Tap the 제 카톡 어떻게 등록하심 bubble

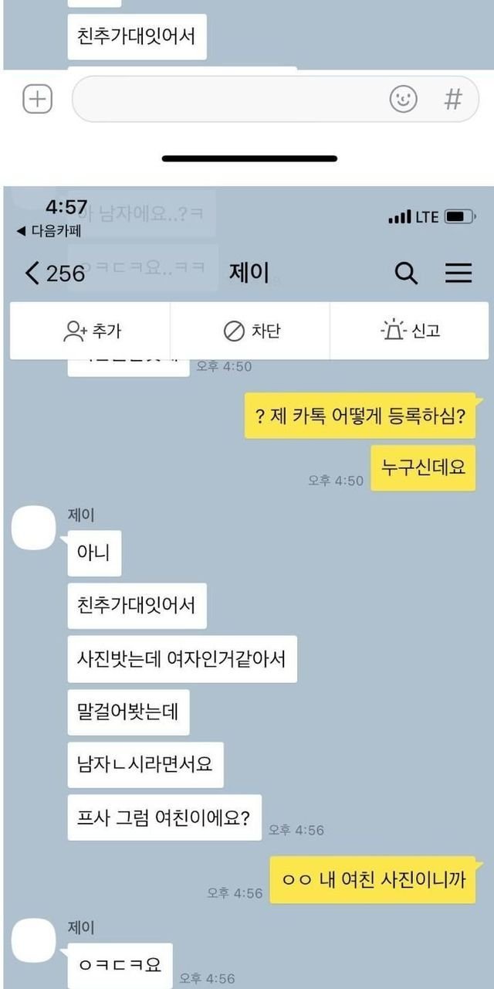pyautogui.click(x=360, y=416)
